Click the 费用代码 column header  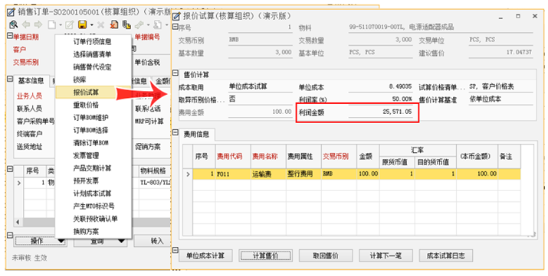point(233,157)
